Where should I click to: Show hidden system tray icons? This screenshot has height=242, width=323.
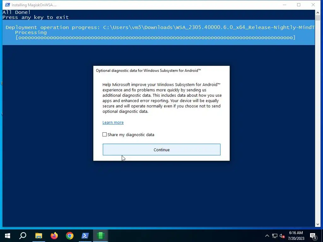[x=267, y=236]
